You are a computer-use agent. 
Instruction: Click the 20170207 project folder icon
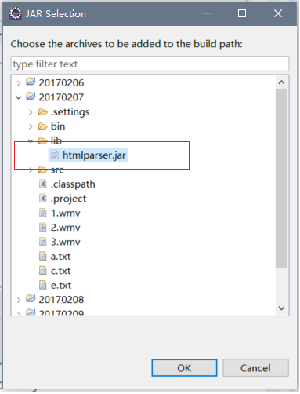point(31,97)
